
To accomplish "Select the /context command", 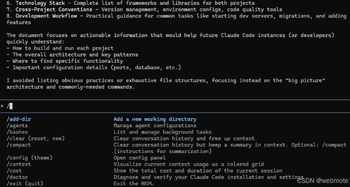I will tap(19, 164).
